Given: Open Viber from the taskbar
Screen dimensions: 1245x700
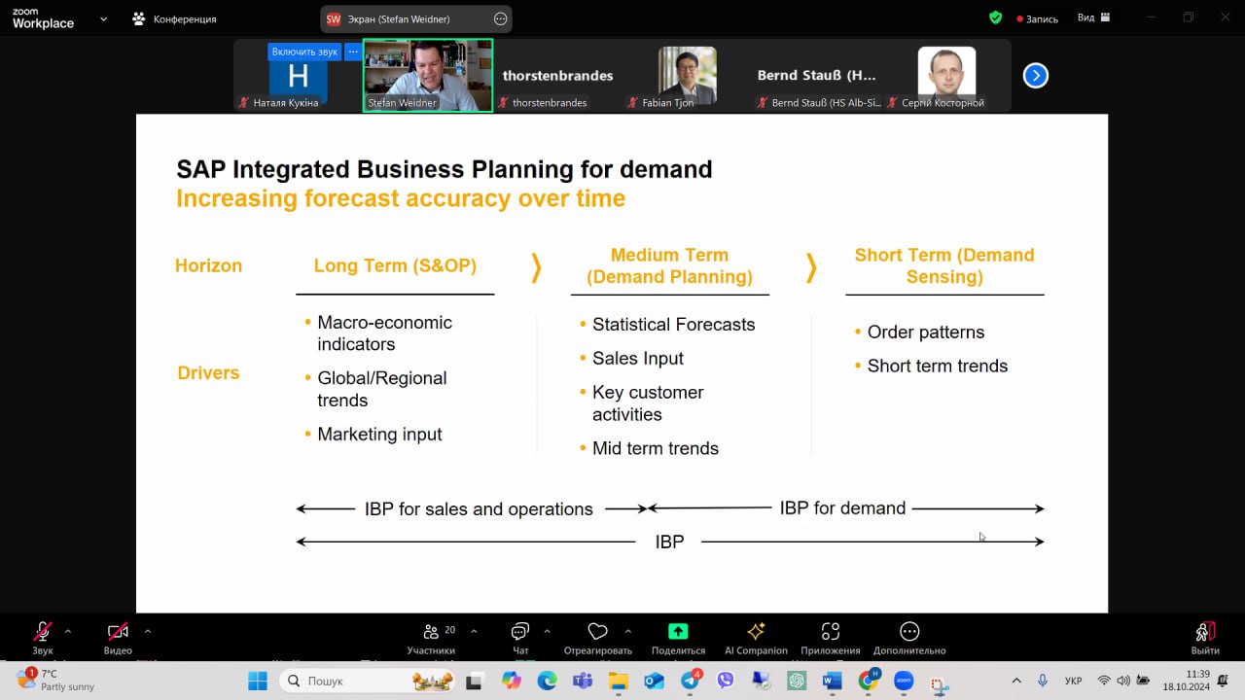Looking at the screenshot, I should [x=726, y=681].
